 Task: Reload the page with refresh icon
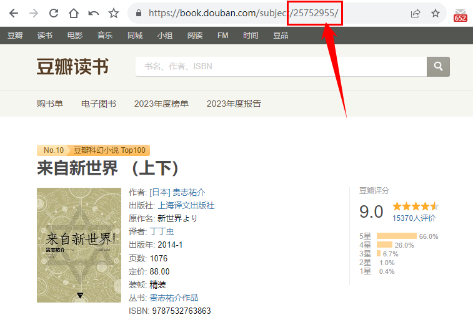pyautogui.click(x=54, y=13)
